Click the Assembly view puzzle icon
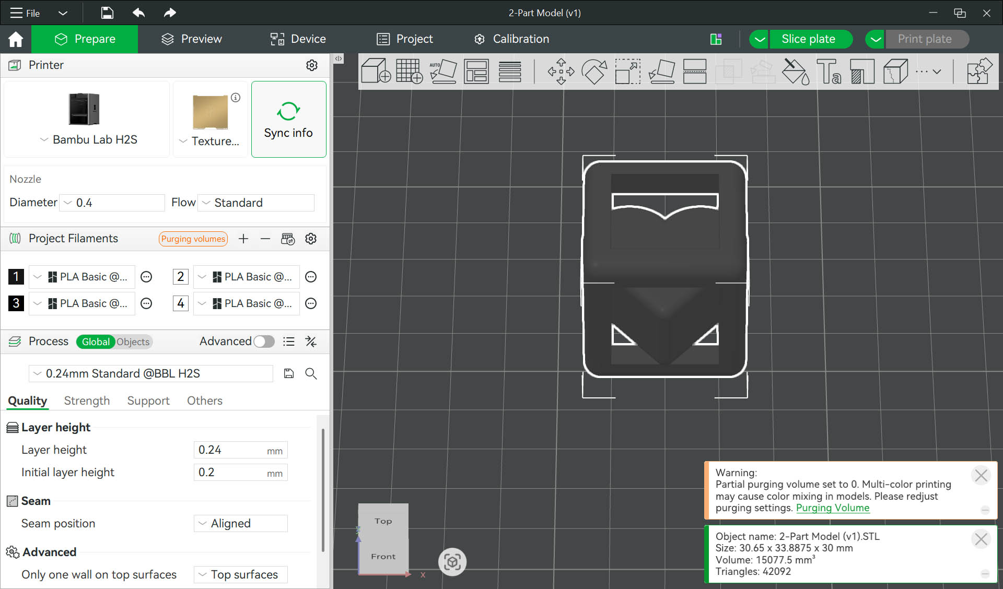Screen dimensions: 1003x589 (978, 71)
